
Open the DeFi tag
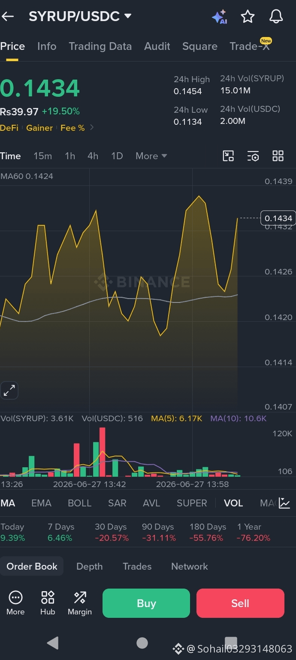click(9, 128)
